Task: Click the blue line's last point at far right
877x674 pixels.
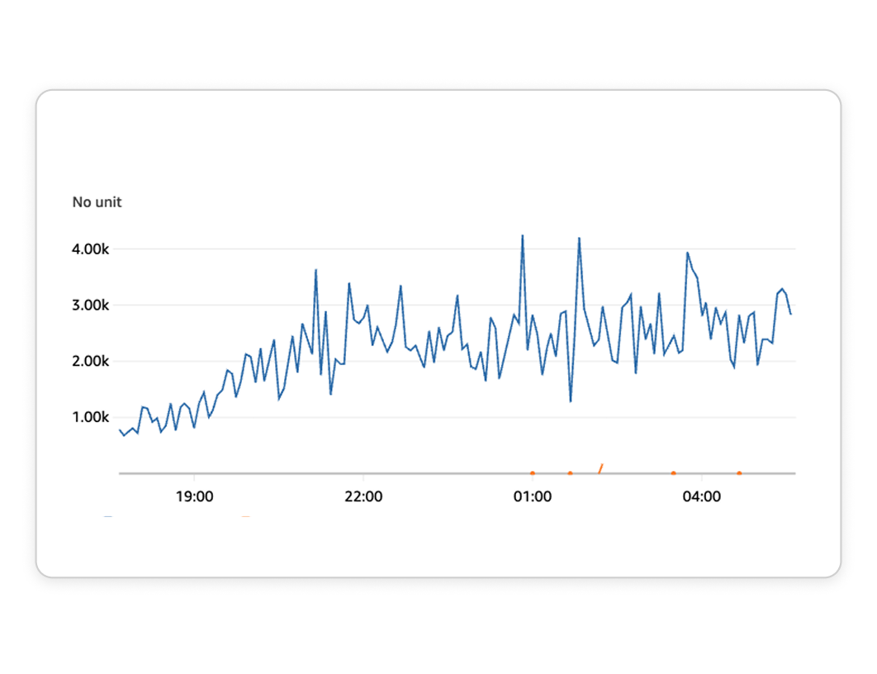Action: point(790,314)
